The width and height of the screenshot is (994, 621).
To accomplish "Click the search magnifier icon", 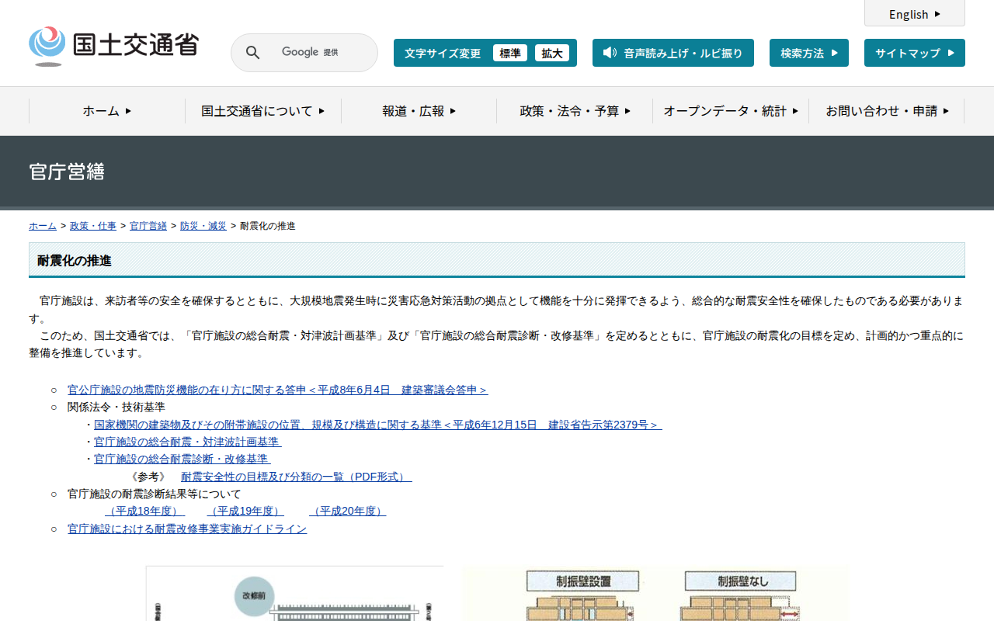I will click(x=252, y=53).
